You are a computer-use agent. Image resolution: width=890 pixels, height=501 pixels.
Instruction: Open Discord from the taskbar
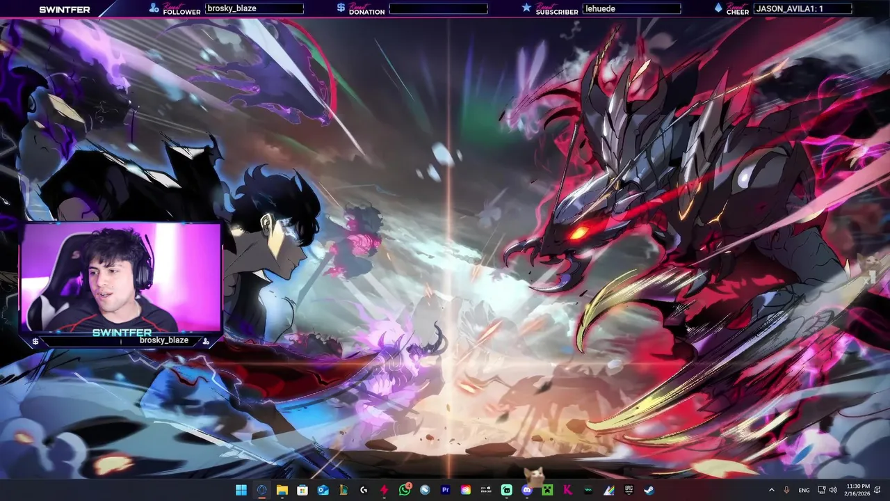click(527, 490)
